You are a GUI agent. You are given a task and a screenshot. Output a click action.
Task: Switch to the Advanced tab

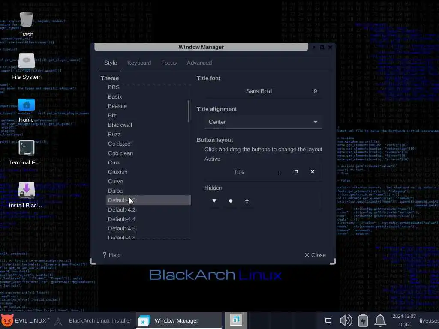pyautogui.click(x=199, y=63)
